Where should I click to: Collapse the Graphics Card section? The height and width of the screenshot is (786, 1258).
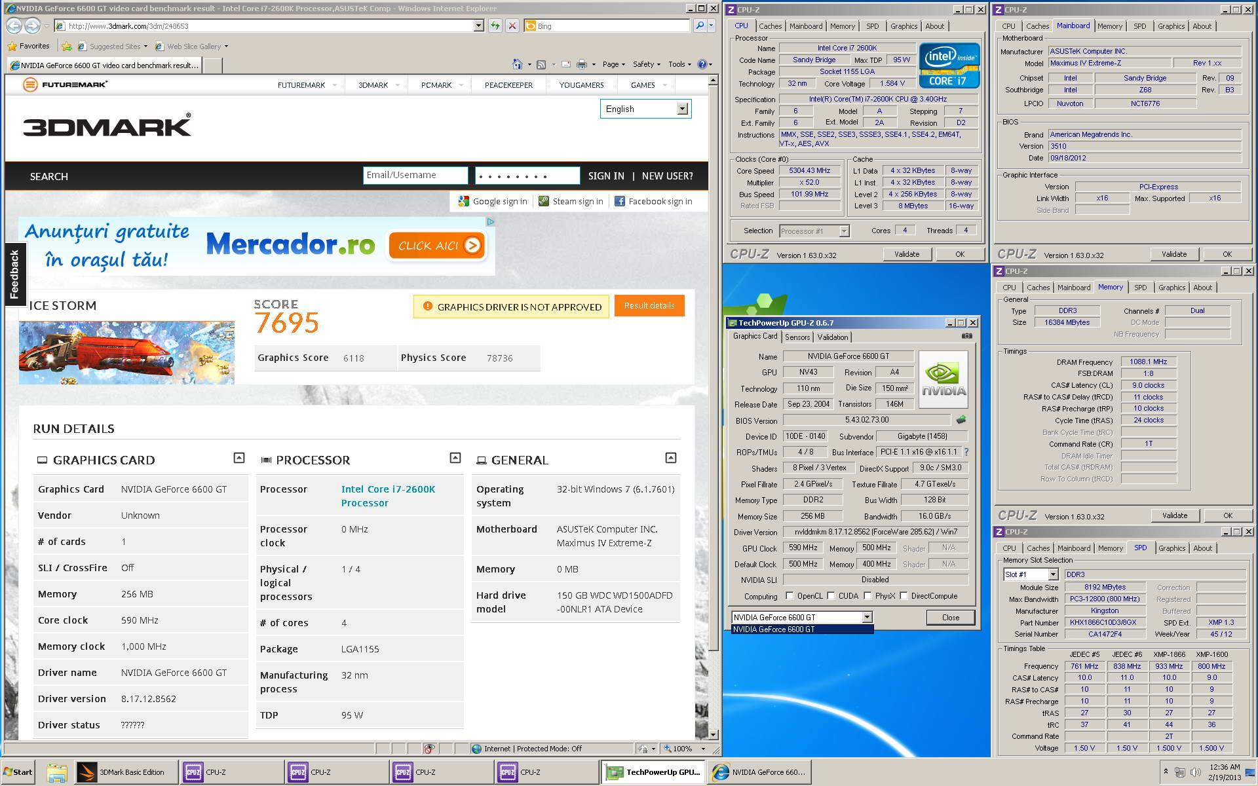(239, 458)
